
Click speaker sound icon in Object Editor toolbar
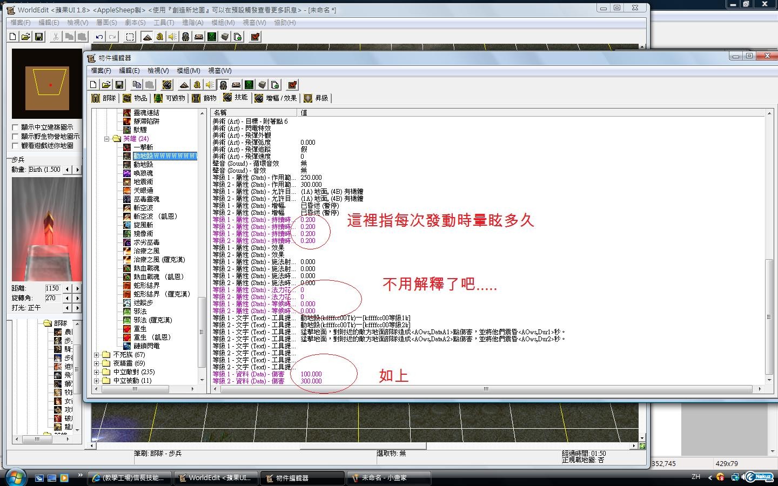click(x=210, y=85)
